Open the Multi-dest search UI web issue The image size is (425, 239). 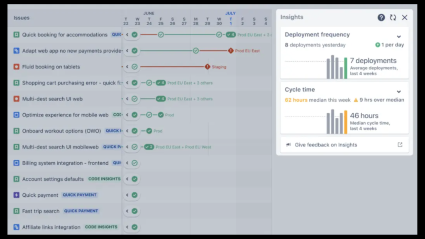click(x=52, y=99)
